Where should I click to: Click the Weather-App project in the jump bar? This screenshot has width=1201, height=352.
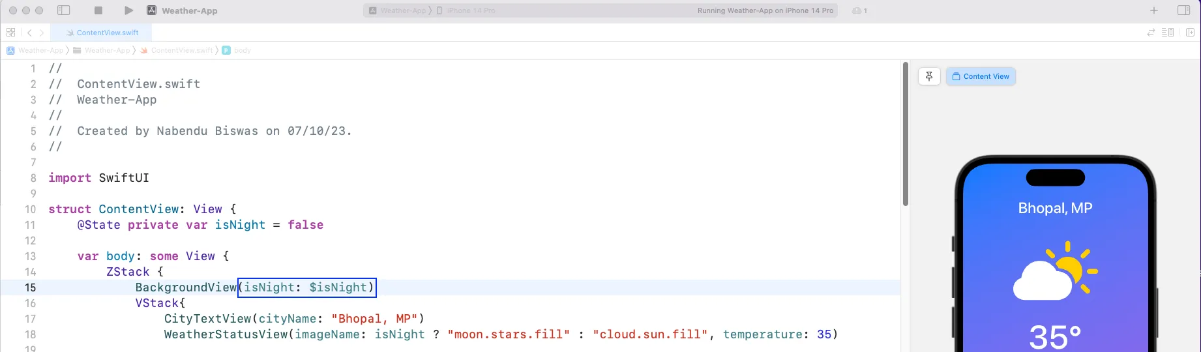[35, 50]
